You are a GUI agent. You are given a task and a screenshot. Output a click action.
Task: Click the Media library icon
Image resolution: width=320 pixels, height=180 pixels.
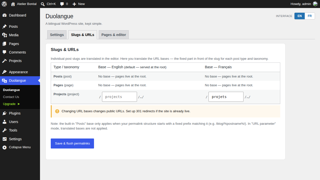coord(4,35)
